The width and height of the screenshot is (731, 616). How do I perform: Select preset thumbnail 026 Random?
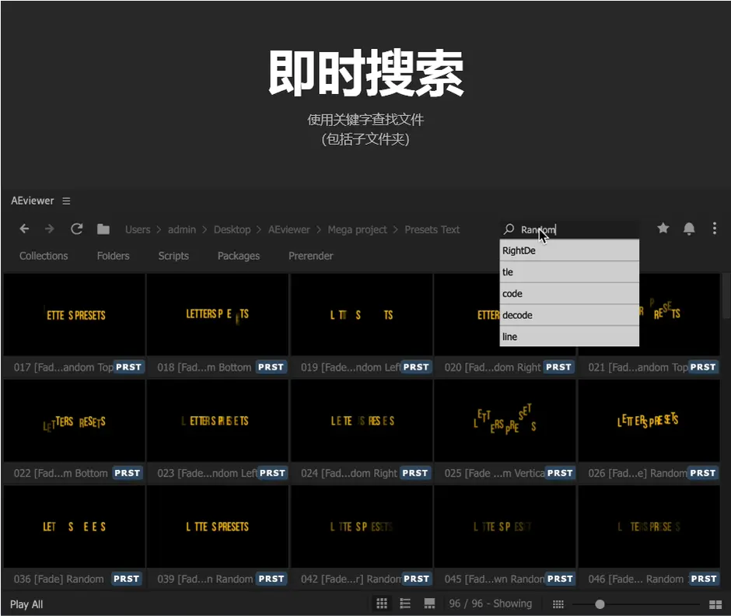pos(649,421)
